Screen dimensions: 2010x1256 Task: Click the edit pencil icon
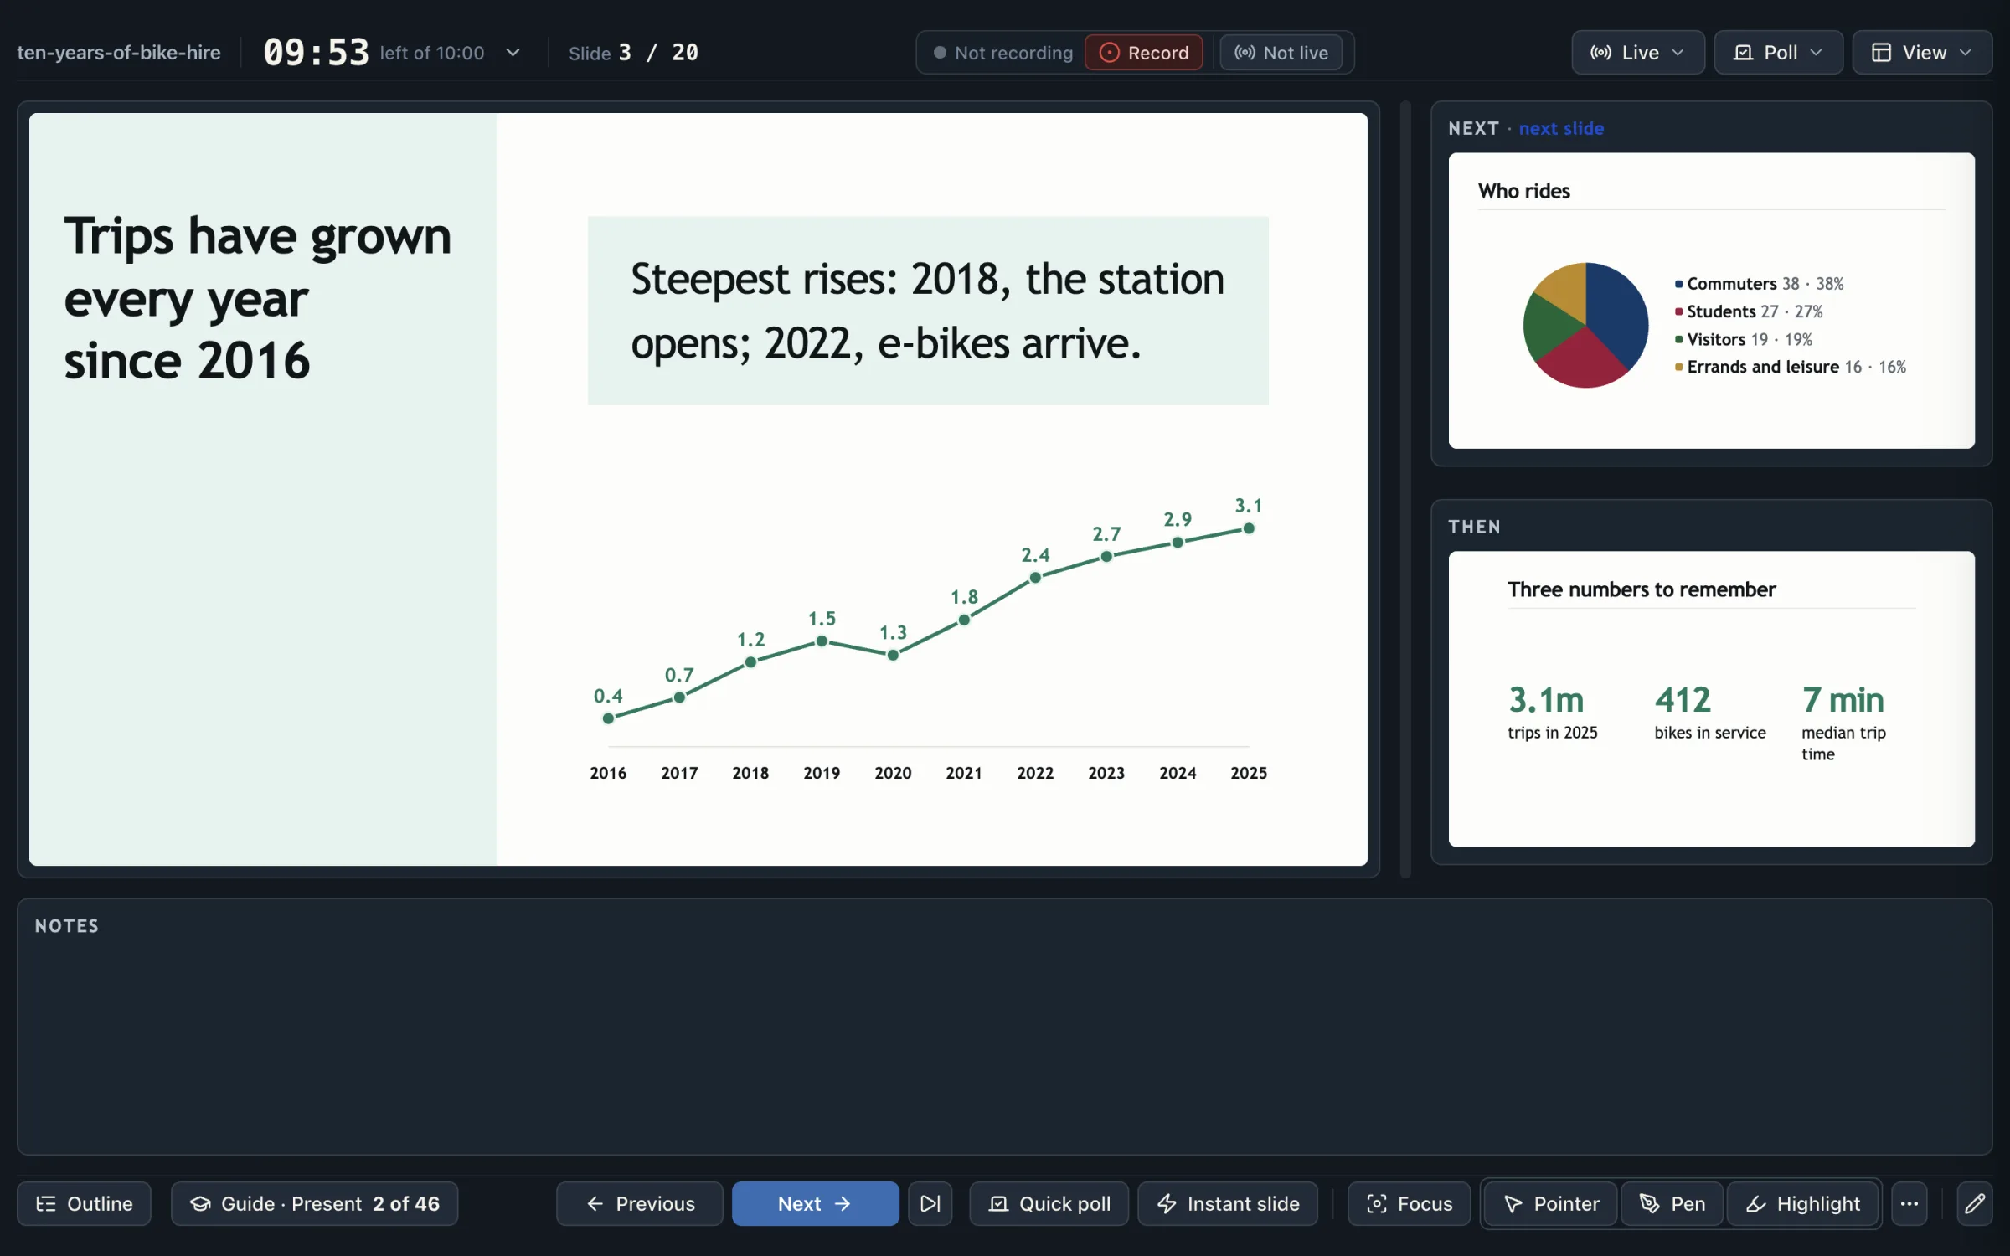click(1974, 1203)
